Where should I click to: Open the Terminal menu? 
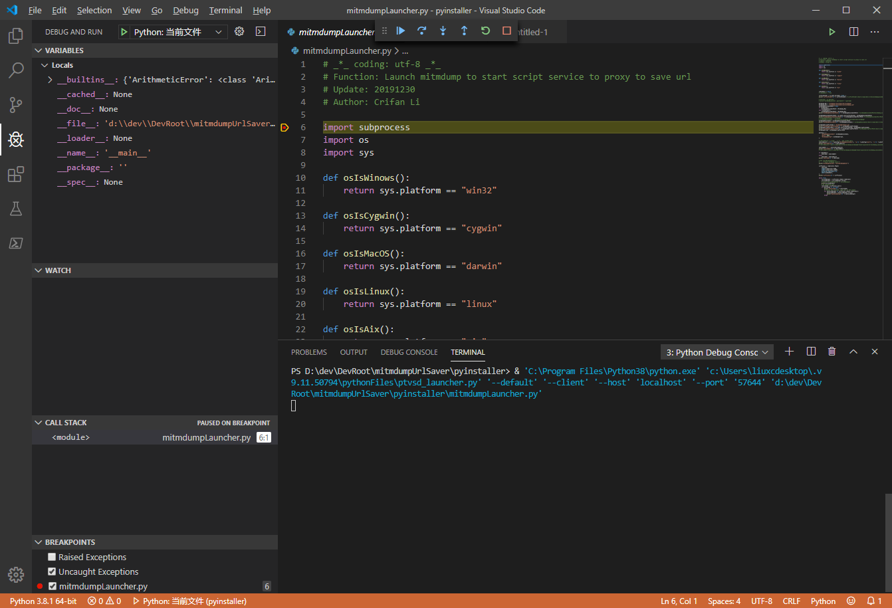[x=225, y=10]
